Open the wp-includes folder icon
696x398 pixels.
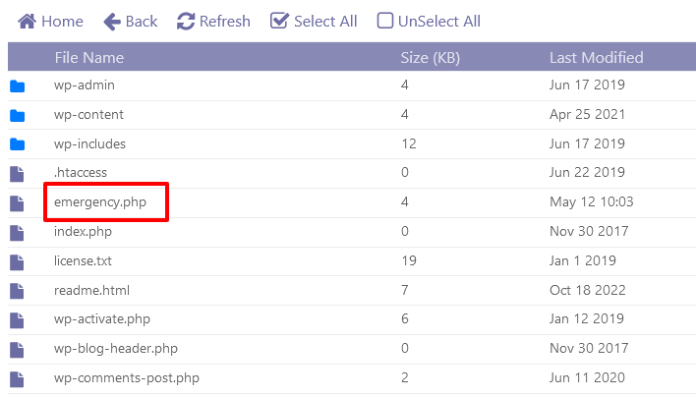pos(18,144)
